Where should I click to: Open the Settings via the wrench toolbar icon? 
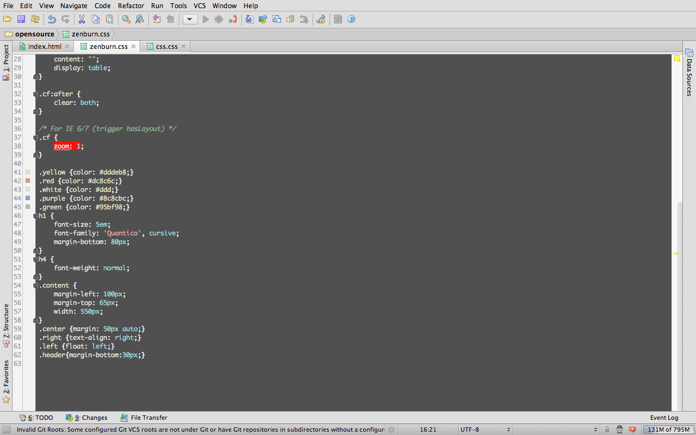[321, 19]
